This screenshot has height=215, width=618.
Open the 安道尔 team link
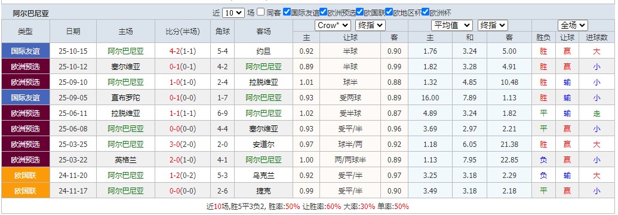(264, 145)
